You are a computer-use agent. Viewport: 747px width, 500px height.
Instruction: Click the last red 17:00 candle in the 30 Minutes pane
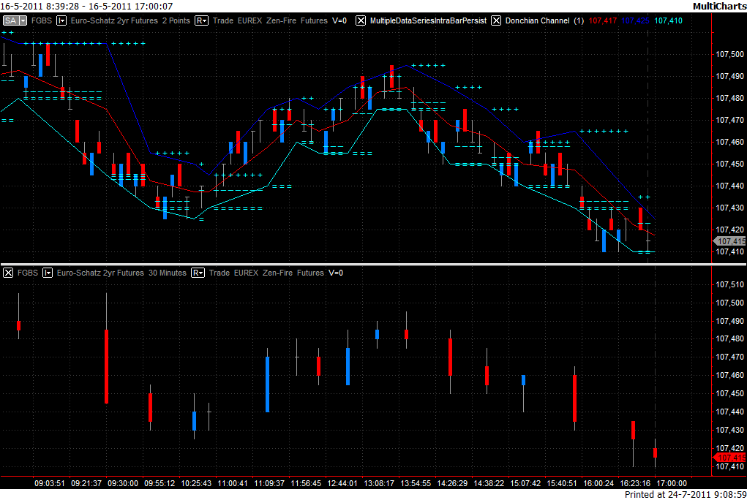coord(655,453)
